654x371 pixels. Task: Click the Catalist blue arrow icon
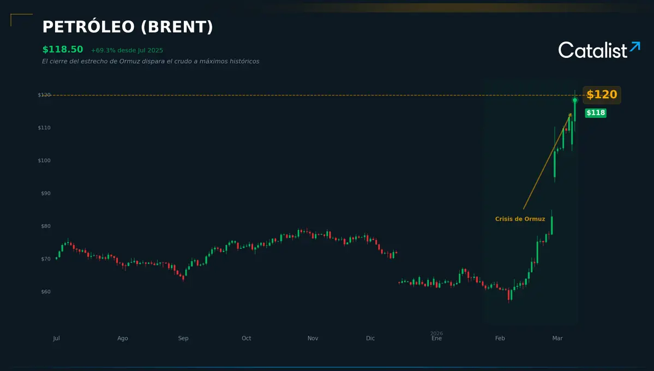coord(635,46)
